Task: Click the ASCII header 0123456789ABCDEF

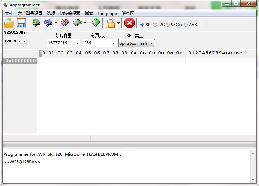Action: pos(215,53)
